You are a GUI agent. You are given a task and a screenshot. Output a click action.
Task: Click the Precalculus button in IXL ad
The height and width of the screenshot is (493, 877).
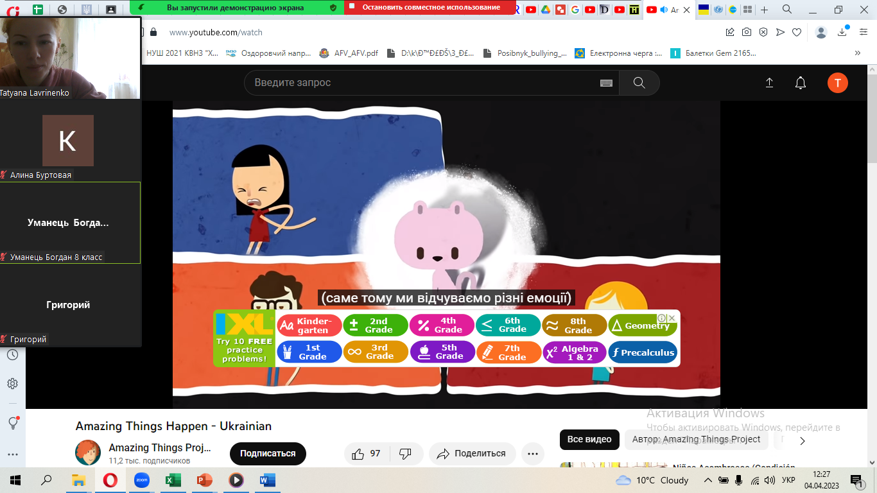(643, 352)
